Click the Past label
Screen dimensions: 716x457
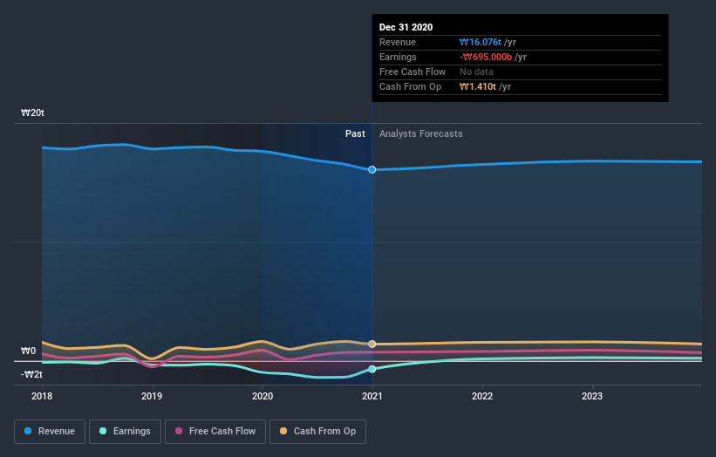(x=355, y=133)
